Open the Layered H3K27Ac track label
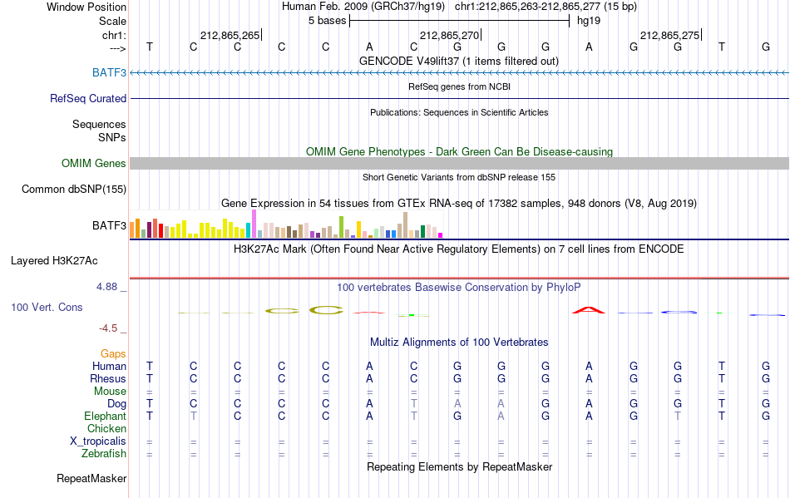The height and width of the screenshot is (498, 790). click(x=54, y=260)
